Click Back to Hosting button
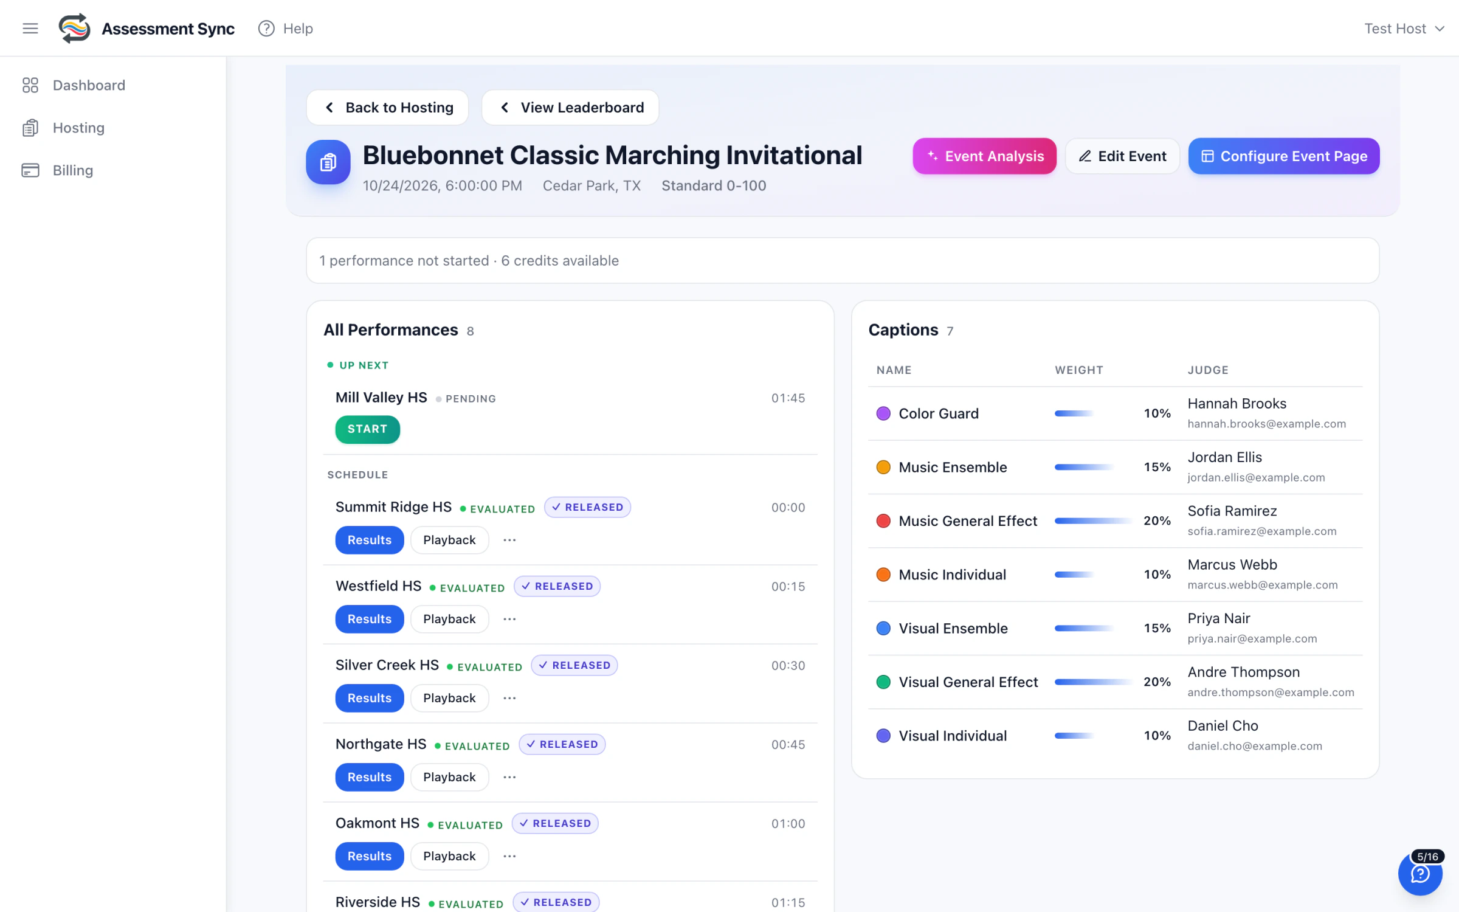The width and height of the screenshot is (1459, 912). tap(388, 108)
